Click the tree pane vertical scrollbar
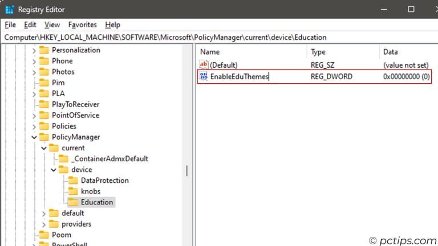The width and height of the screenshot is (438, 246). tap(186, 171)
